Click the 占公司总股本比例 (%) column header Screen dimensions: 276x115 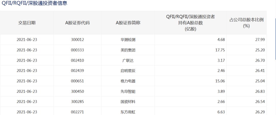tap(246, 23)
